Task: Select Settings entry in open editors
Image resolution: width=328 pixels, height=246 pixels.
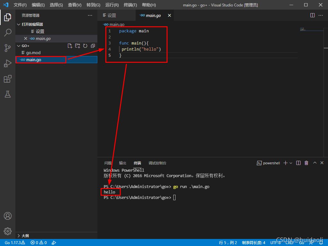Action: [56, 31]
